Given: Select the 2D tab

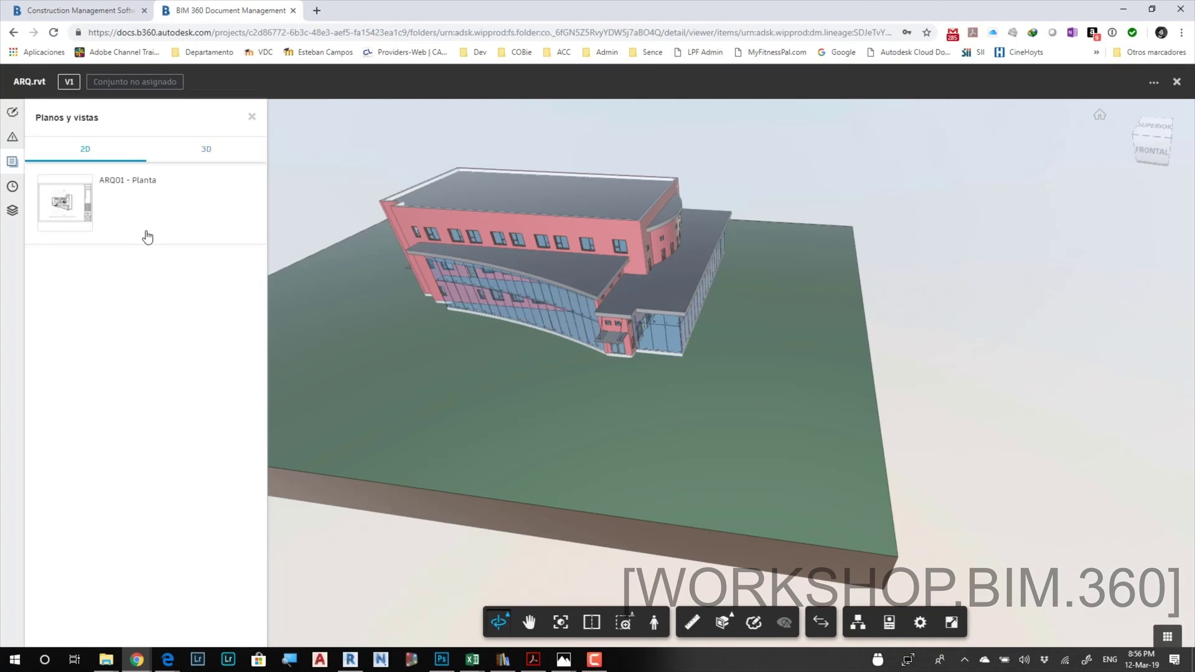Looking at the screenshot, I should click(85, 149).
